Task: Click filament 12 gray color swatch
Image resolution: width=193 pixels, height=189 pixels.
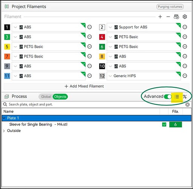Action: pos(102,76)
